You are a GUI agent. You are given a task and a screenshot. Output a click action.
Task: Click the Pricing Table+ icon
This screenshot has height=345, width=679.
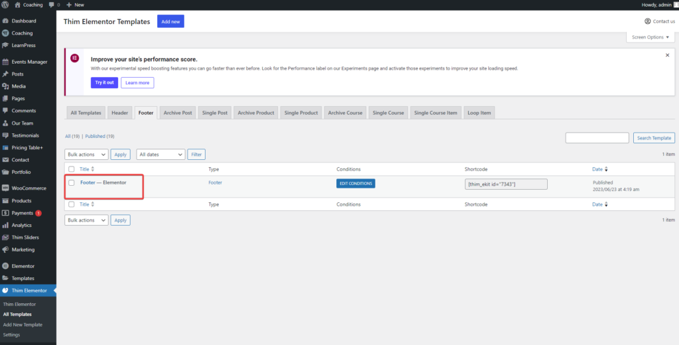[x=5, y=148]
